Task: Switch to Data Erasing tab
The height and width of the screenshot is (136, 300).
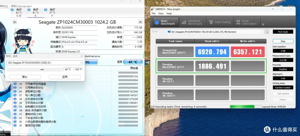Action: tap(220, 22)
